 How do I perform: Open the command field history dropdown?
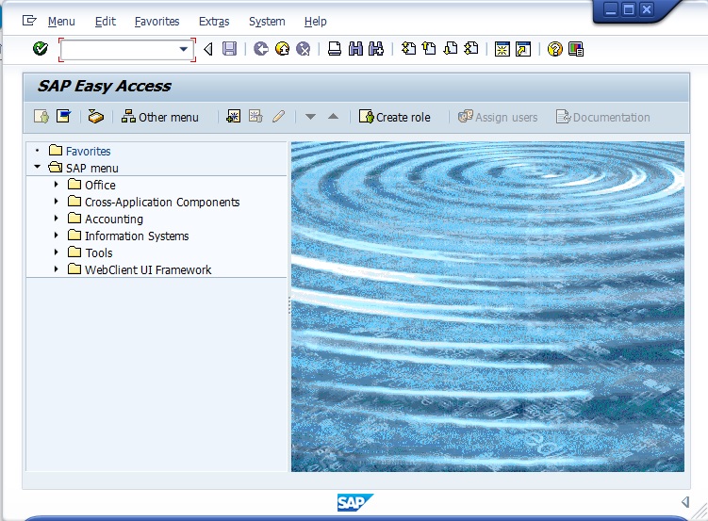click(x=184, y=49)
